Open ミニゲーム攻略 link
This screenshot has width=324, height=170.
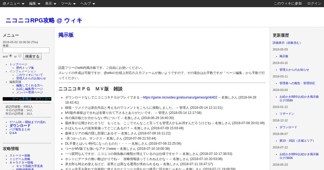20,159
